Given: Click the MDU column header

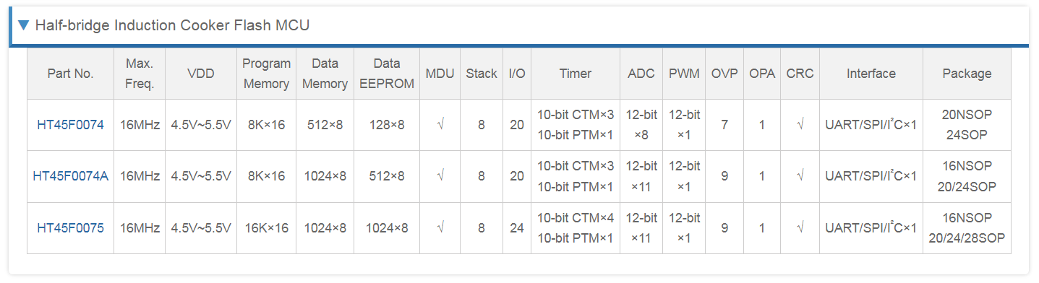Looking at the screenshot, I should click(440, 74).
